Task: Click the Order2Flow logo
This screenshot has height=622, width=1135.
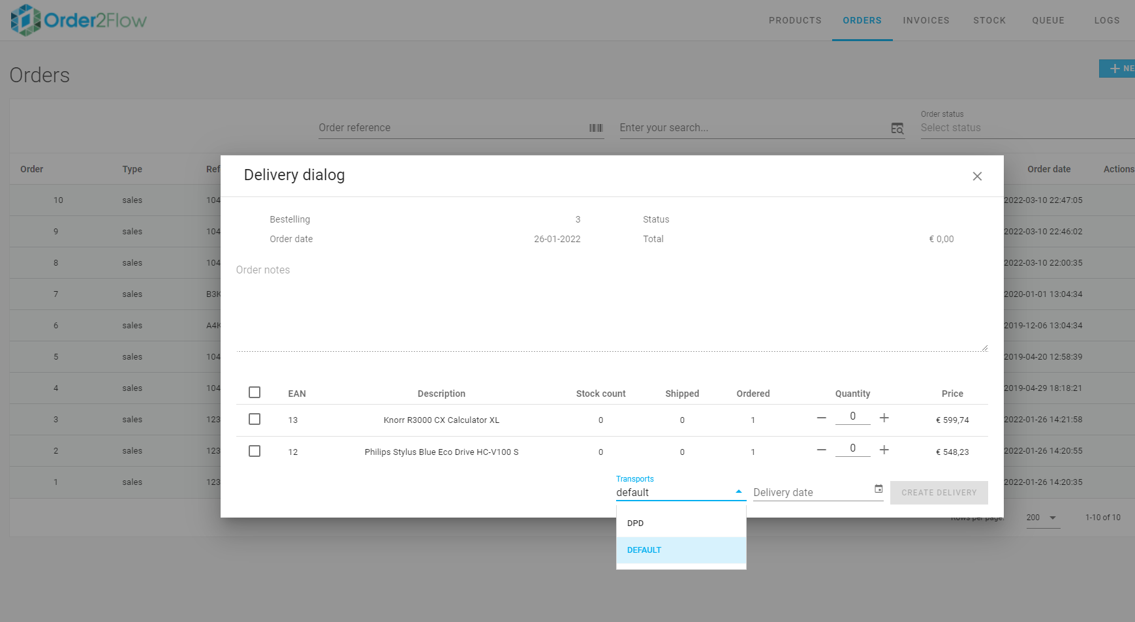Action: pyautogui.click(x=79, y=20)
